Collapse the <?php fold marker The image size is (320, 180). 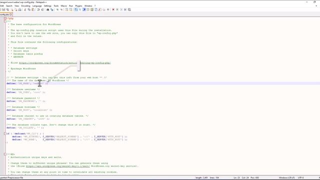pyautogui.click(x=5, y=18)
